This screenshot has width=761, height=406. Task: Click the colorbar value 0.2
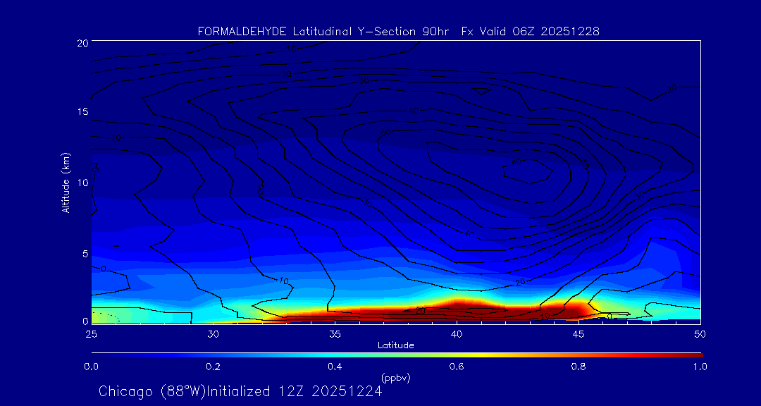[x=213, y=367]
